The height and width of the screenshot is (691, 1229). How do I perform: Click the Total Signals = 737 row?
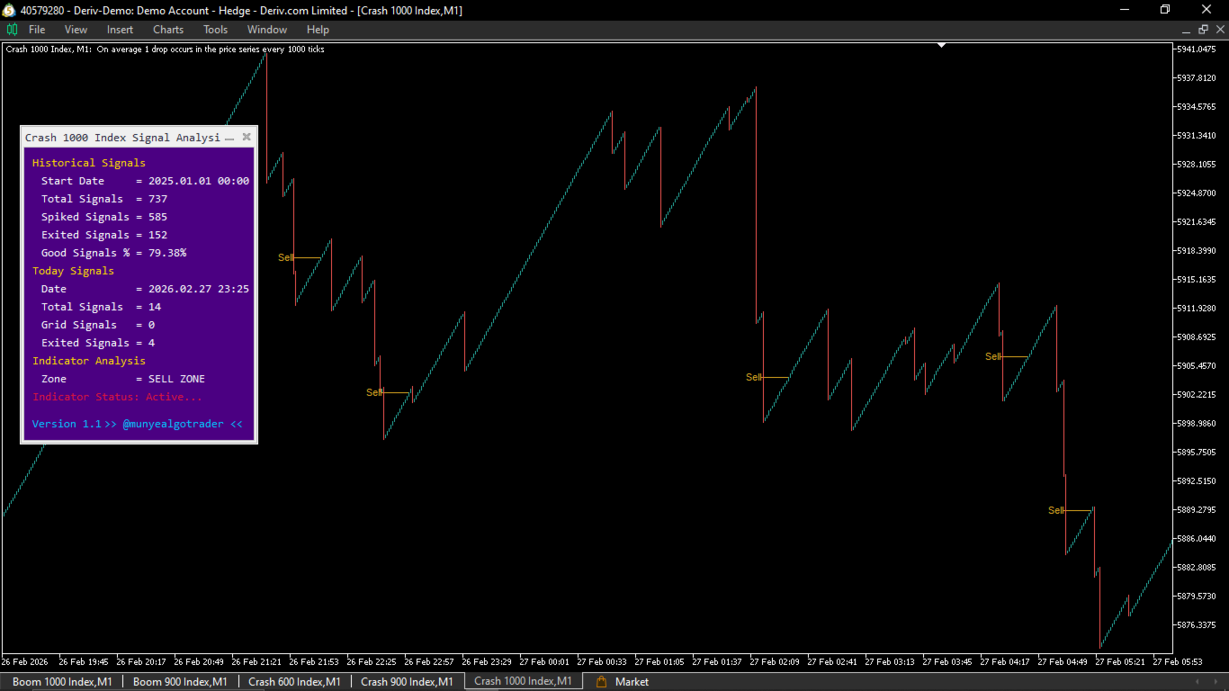[104, 199]
